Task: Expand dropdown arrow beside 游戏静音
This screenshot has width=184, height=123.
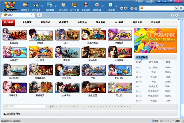Action: click(42, 6)
